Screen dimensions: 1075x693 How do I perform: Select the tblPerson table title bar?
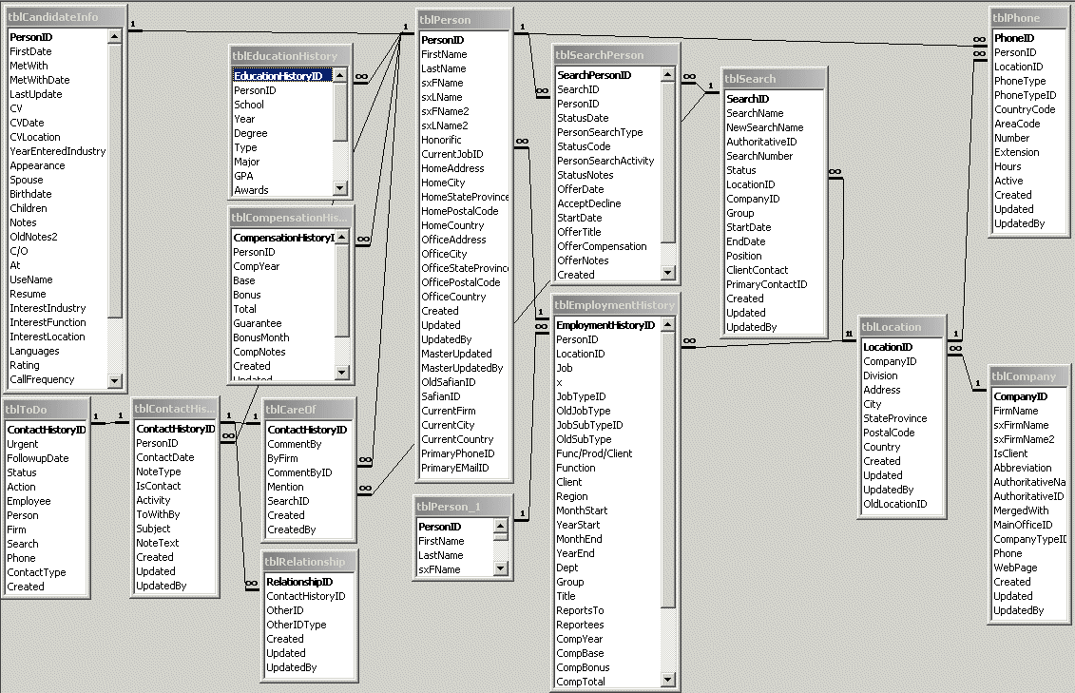464,20
